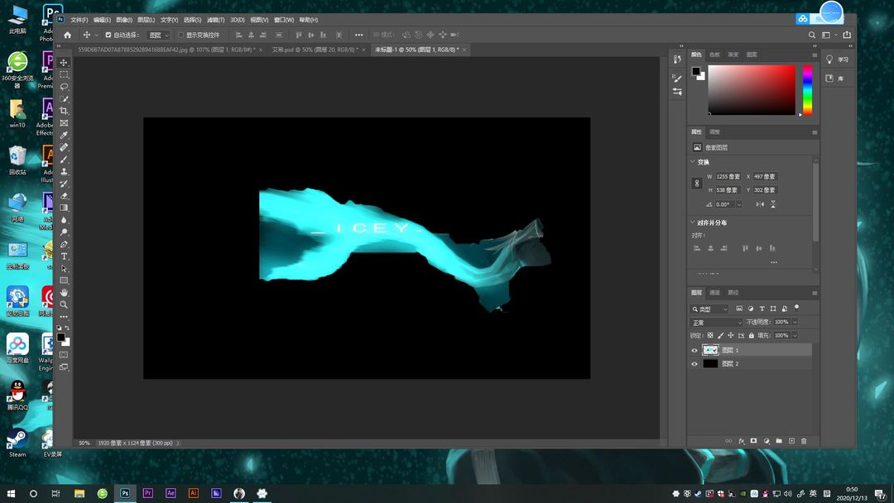Open the blend mode 正常 dropdown
894x503 pixels.
pyautogui.click(x=717, y=323)
